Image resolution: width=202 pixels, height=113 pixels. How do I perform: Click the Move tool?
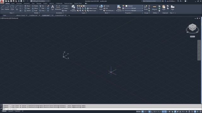[x=27, y=6]
